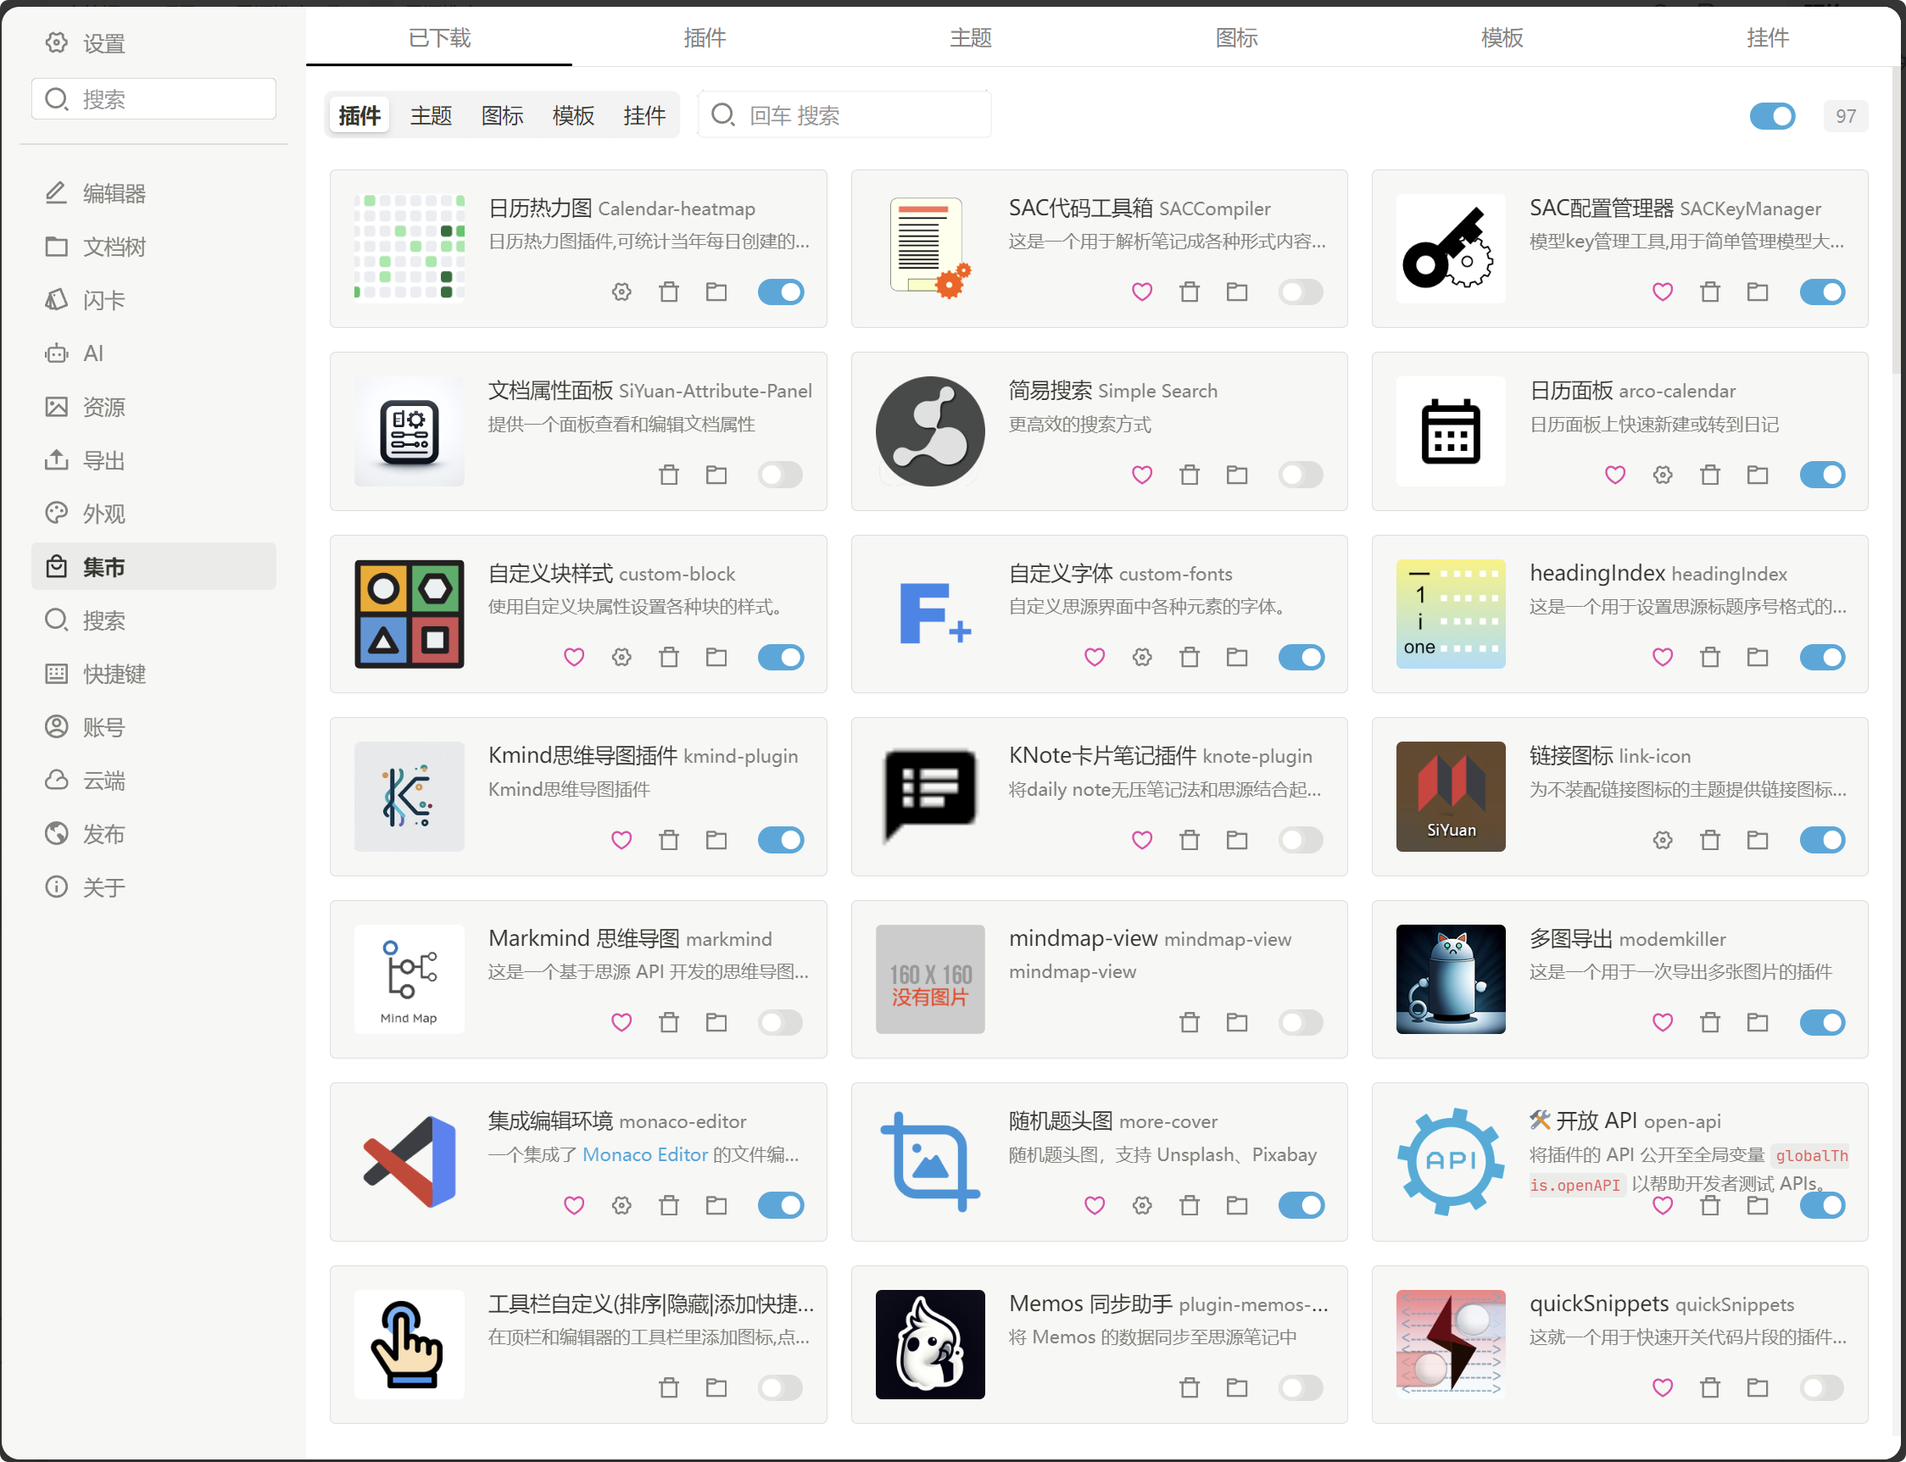Open 编辑器 settings in the sidebar
Viewport: 1906px width, 1462px height.
[x=114, y=193]
